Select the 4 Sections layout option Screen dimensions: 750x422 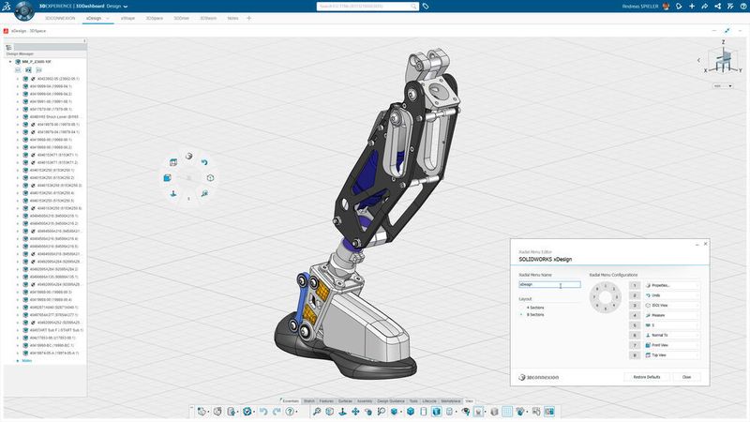tap(532, 308)
